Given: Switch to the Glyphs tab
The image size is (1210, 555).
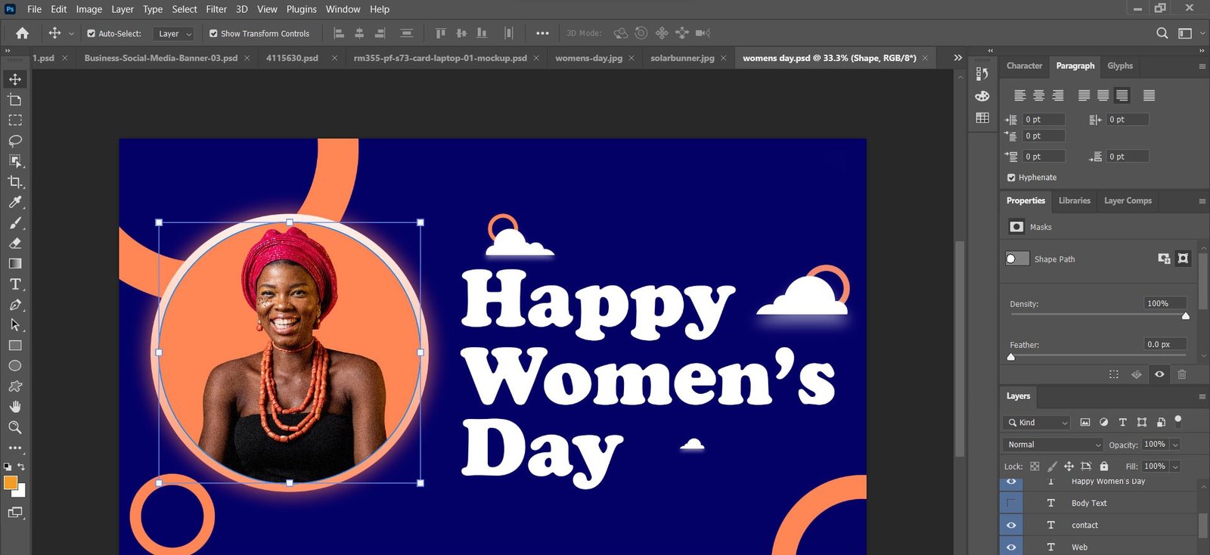Looking at the screenshot, I should 1120,66.
